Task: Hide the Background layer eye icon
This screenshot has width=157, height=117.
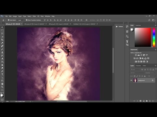Action: pos(131,80)
